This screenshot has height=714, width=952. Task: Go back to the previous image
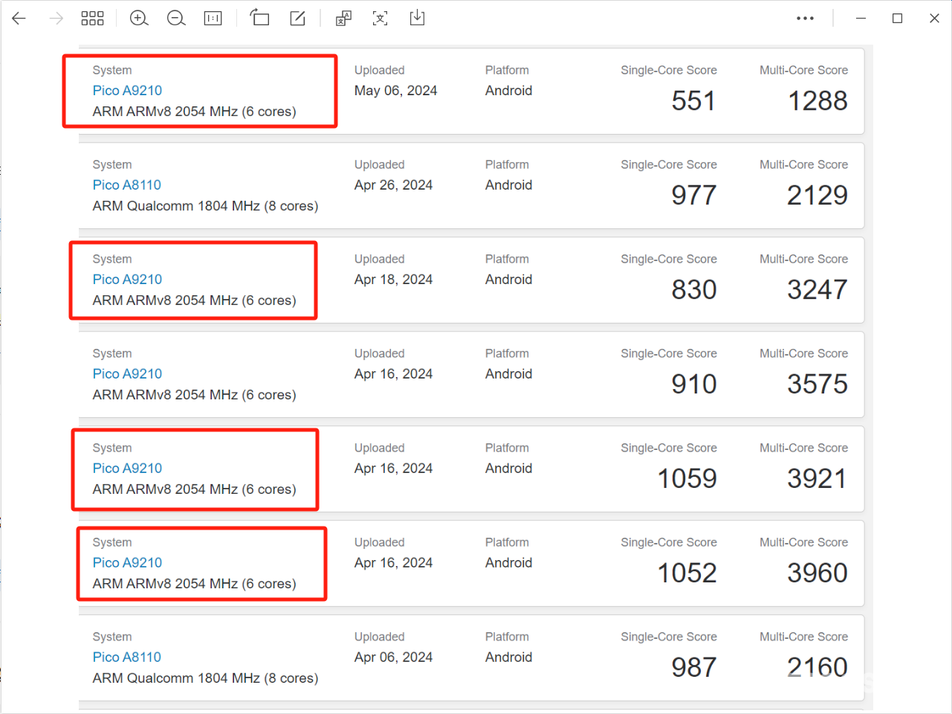point(19,19)
